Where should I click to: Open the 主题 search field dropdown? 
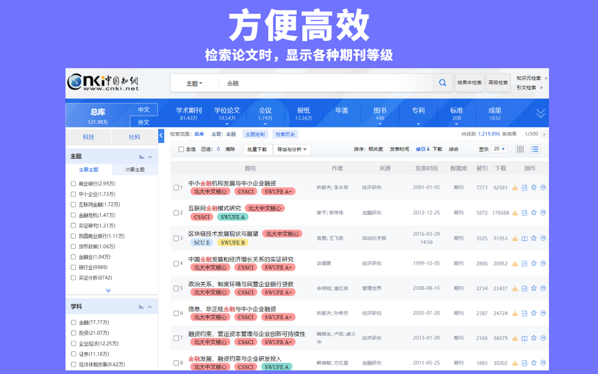coord(194,82)
